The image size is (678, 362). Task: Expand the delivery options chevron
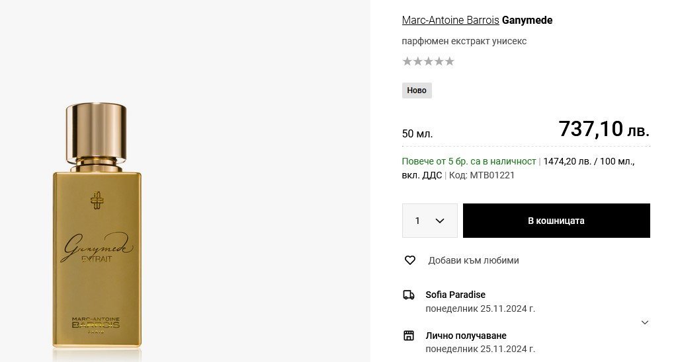(x=645, y=322)
